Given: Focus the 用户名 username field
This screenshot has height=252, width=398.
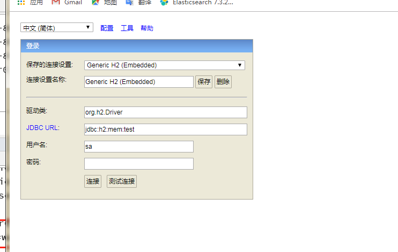Looking at the screenshot, I should [139, 147].
